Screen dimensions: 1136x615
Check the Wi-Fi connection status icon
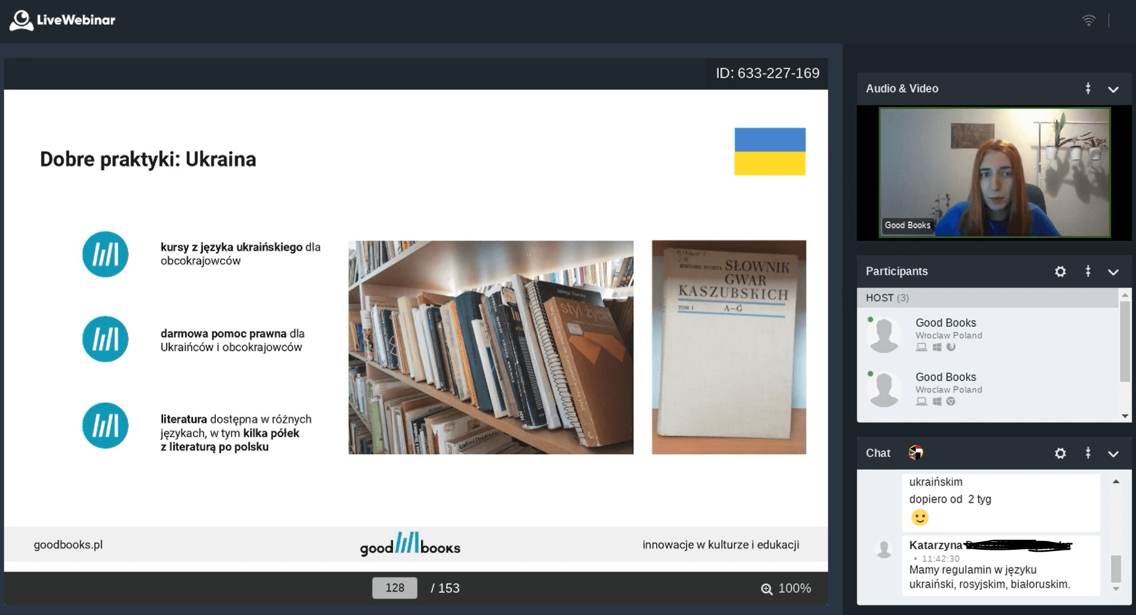1088,20
